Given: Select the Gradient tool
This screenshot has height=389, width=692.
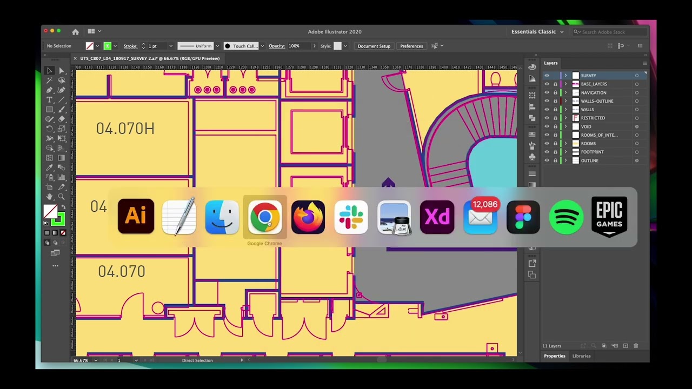Looking at the screenshot, I should tap(62, 158).
